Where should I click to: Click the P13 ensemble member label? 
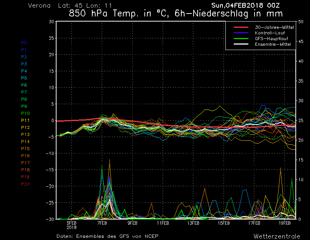tap(25, 134)
